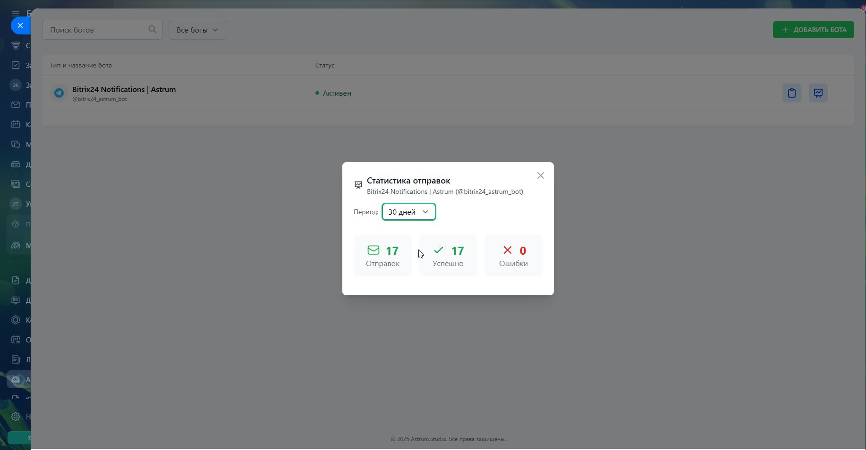The image size is (866, 450).
Task: Open settings via the sidebar gear icon
Action: (x=16, y=417)
